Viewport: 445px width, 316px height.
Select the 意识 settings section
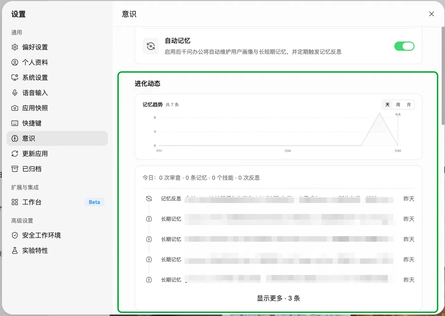57,138
